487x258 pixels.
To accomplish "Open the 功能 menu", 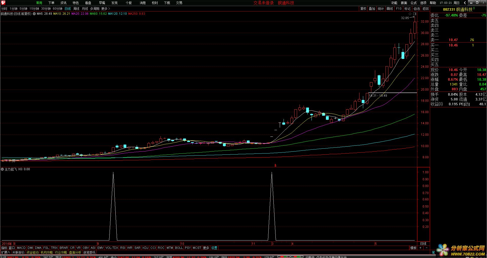I will pos(394,3).
